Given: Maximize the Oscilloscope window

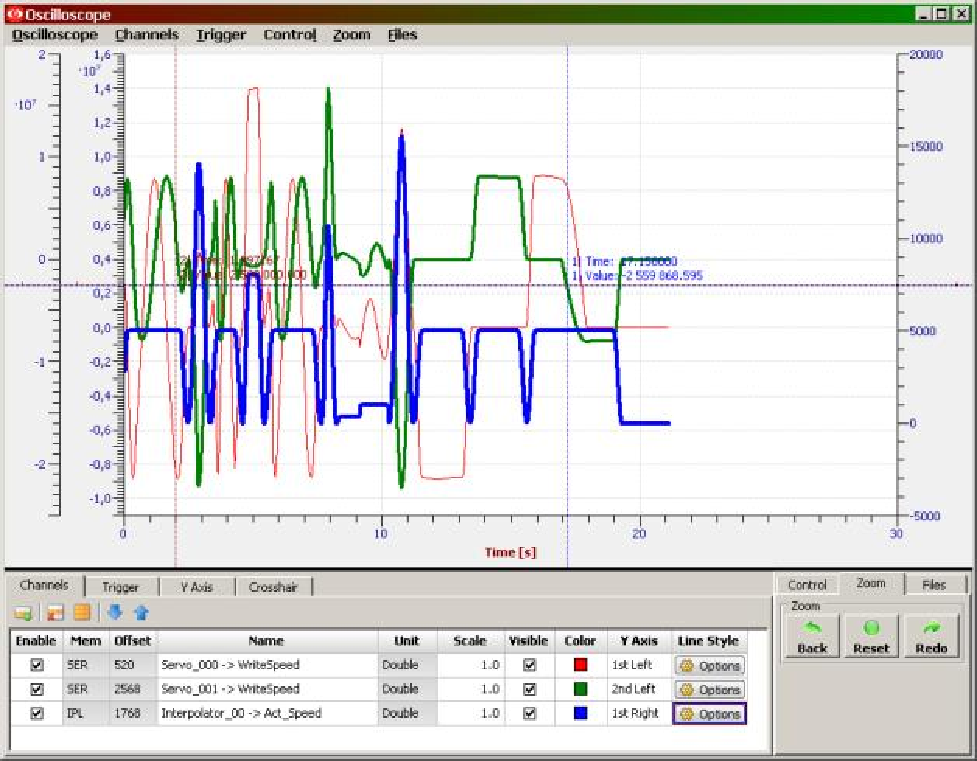Looking at the screenshot, I should [x=942, y=14].
